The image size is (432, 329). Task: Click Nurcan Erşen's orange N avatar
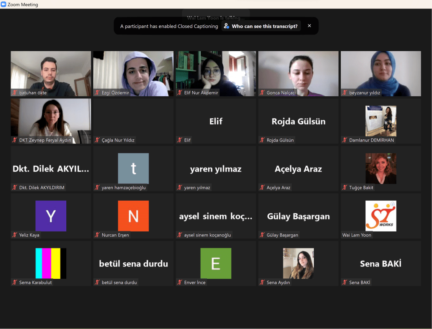[x=133, y=216]
